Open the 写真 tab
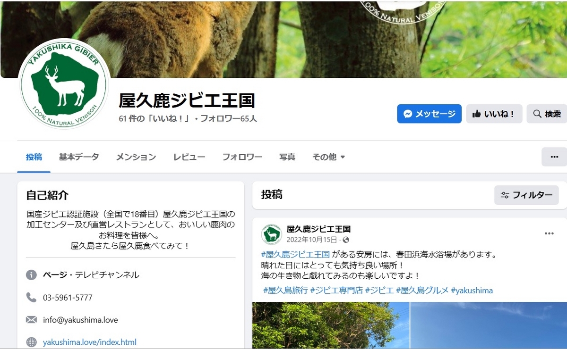The image size is (567, 349). point(287,157)
